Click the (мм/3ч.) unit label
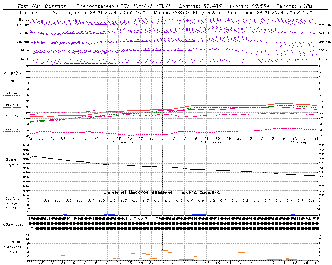This screenshot has width=332, height=265. (13, 198)
